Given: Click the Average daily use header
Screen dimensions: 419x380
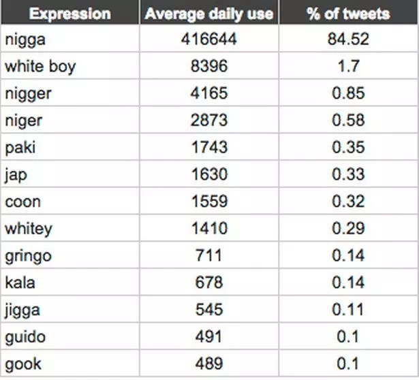Looking at the screenshot, I should [x=209, y=12].
